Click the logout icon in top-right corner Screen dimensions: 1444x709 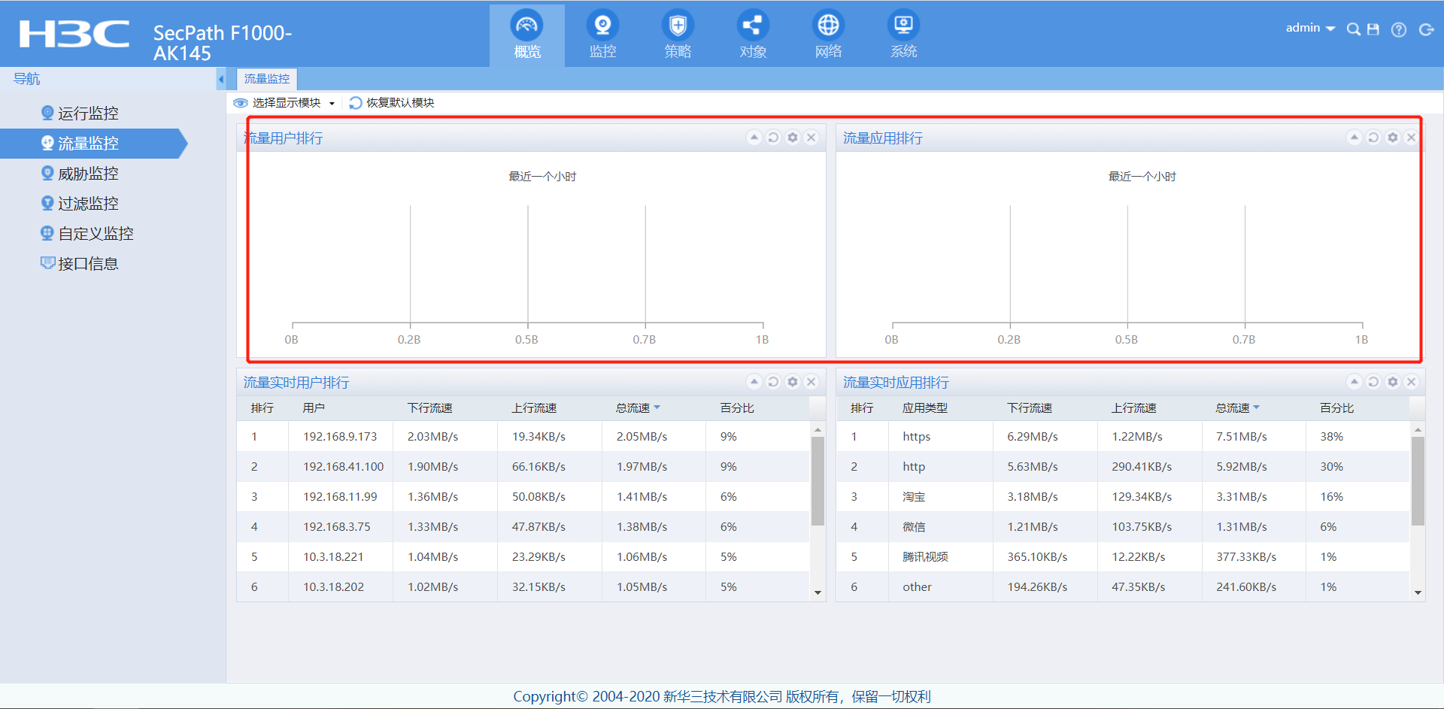1426,29
